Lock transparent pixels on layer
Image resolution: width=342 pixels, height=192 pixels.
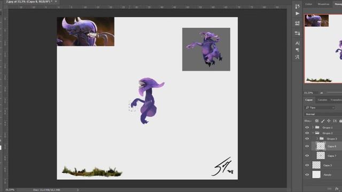[x=317, y=121]
